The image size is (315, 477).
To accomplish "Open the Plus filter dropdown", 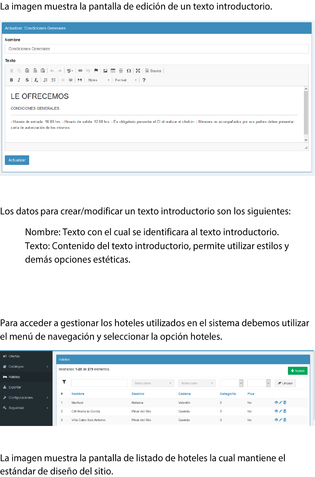I will point(259,383).
